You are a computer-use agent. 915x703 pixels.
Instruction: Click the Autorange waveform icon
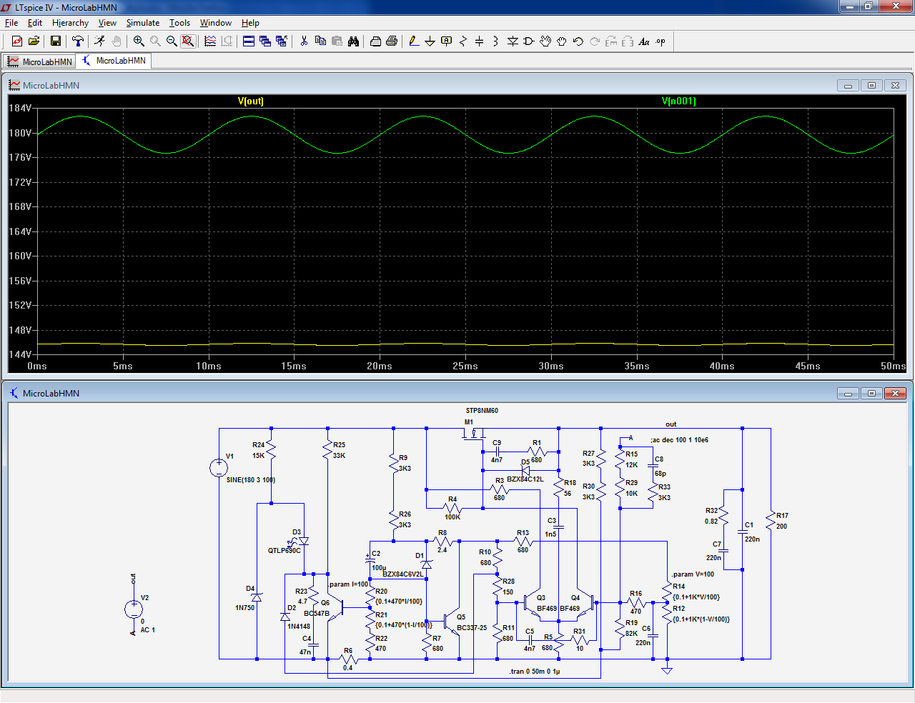pyautogui.click(x=210, y=41)
